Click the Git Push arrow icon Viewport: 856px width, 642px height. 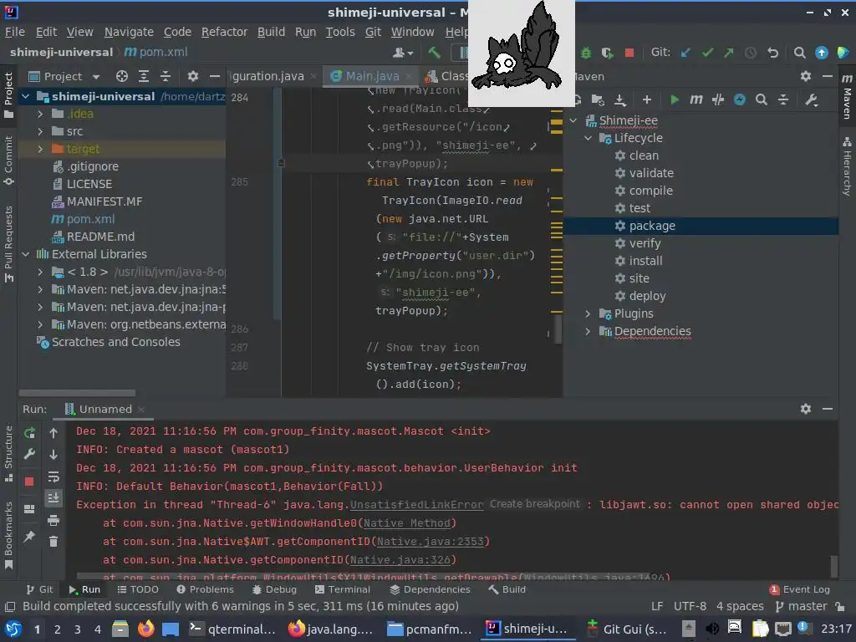point(729,53)
